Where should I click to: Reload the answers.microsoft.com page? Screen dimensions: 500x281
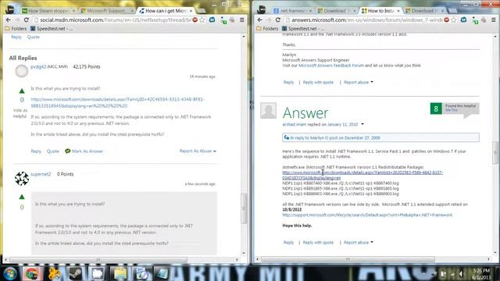[278, 20]
